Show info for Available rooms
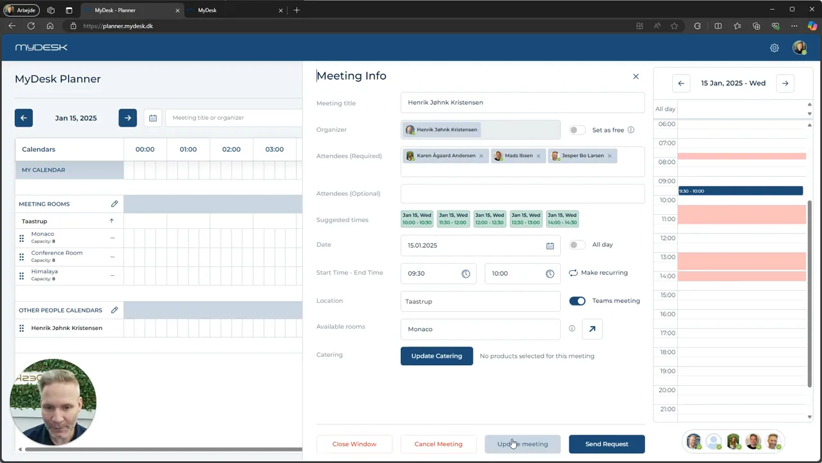The image size is (822, 463). coord(572,329)
